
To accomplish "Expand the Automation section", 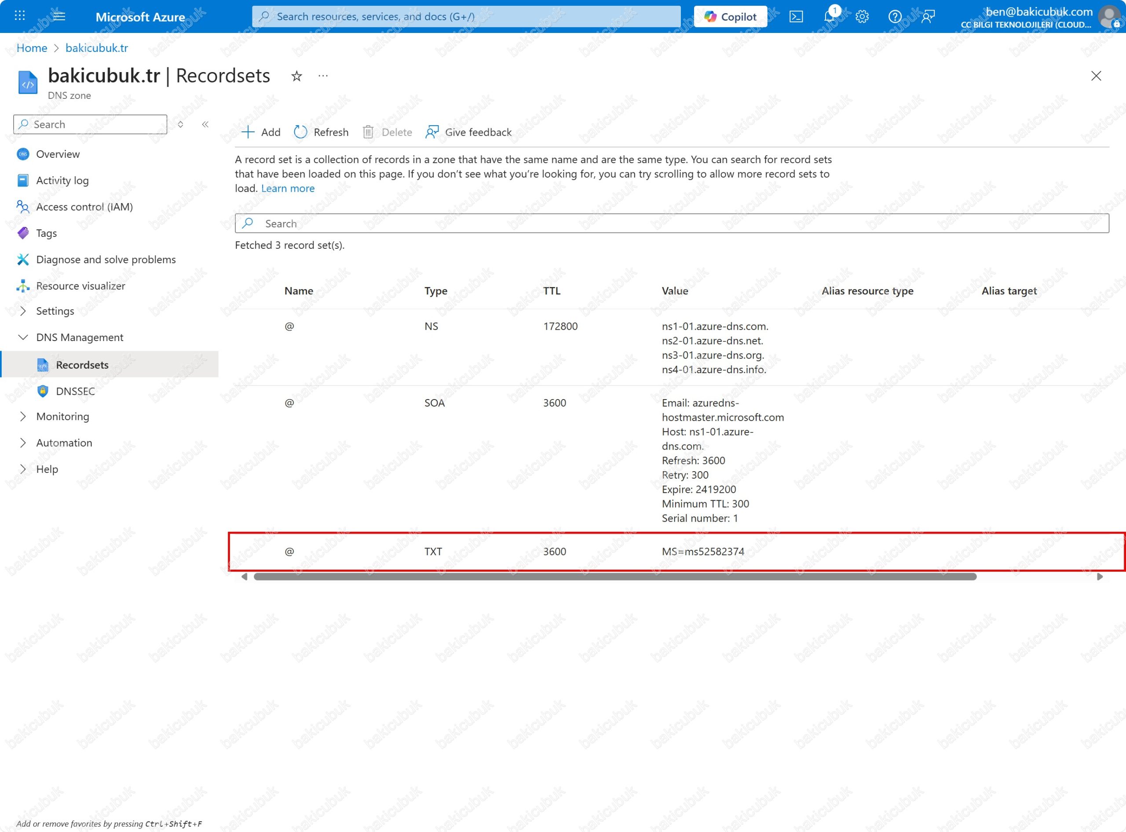I will [x=23, y=443].
